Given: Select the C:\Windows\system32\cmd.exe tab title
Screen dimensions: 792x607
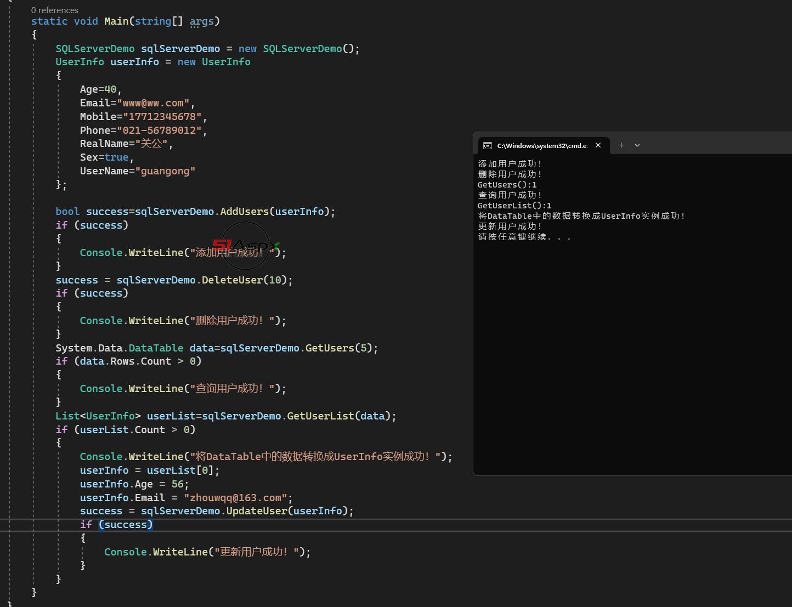Looking at the screenshot, I should click(x=542, y=145).
